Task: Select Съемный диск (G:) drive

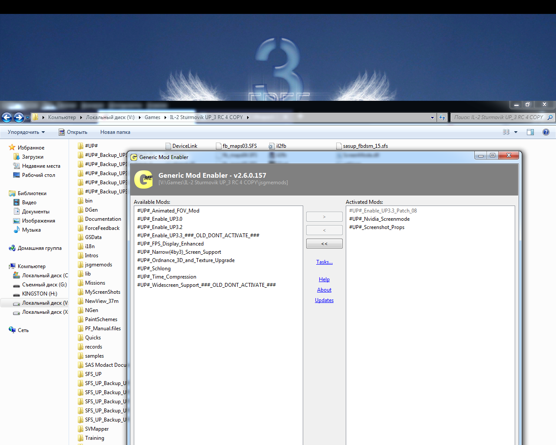Action: (44, 285)
